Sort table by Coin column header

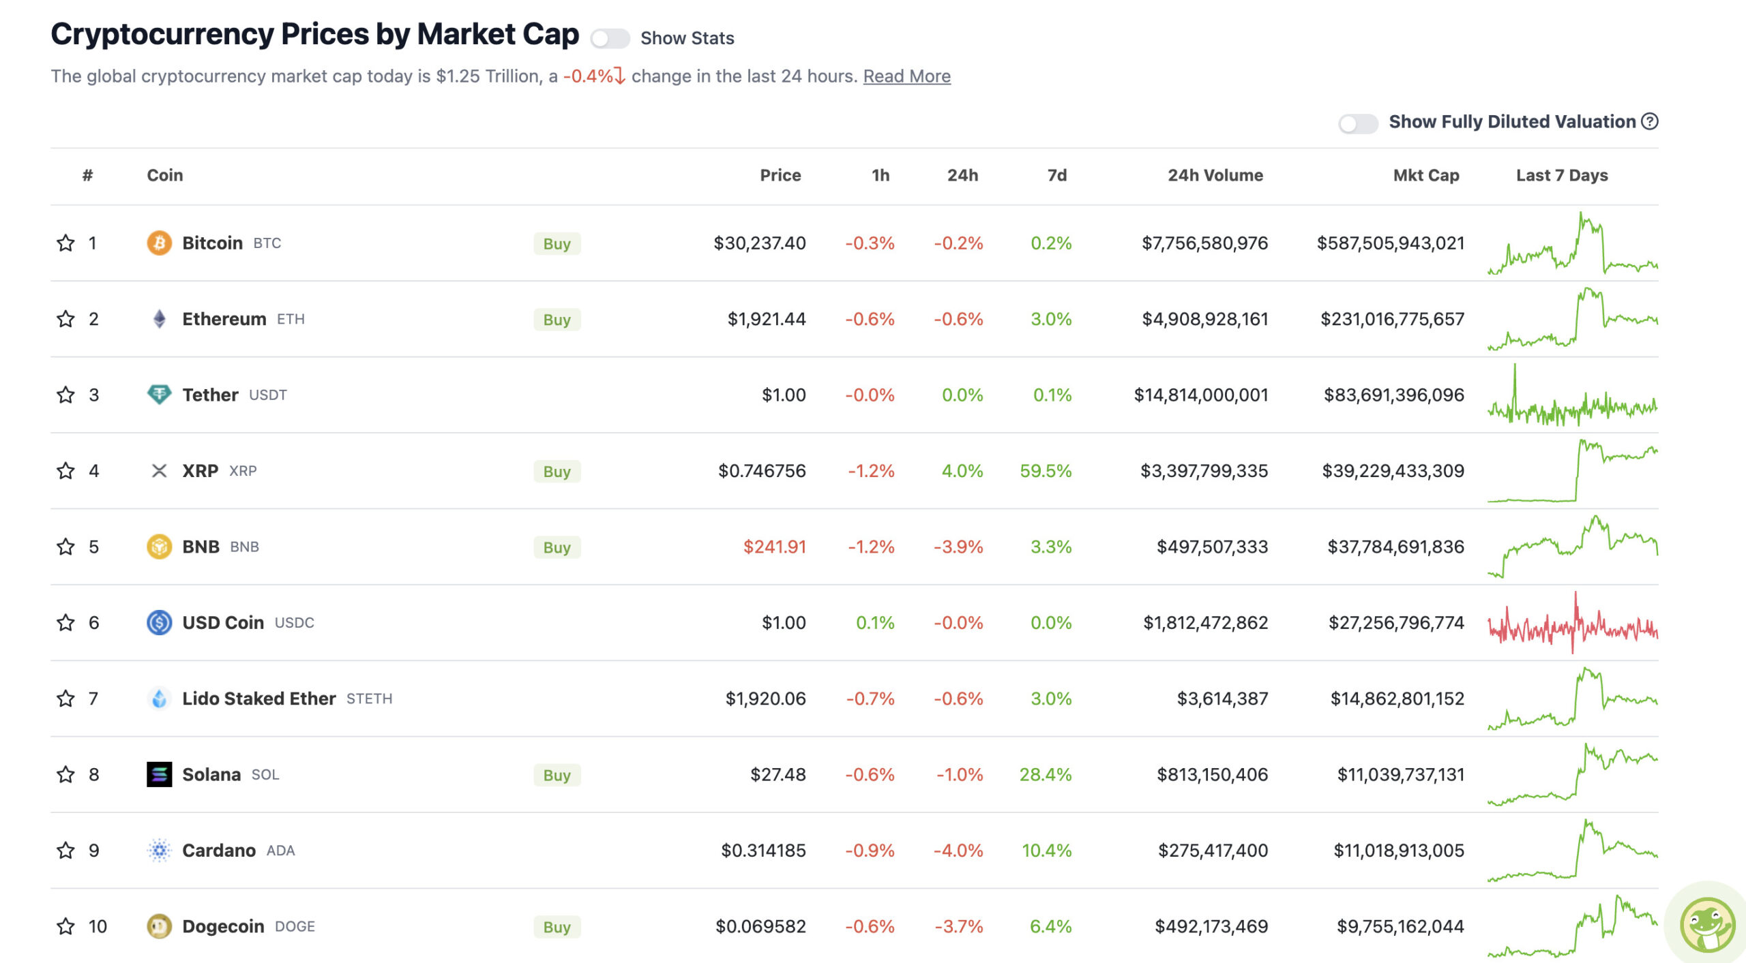[165, 175]
